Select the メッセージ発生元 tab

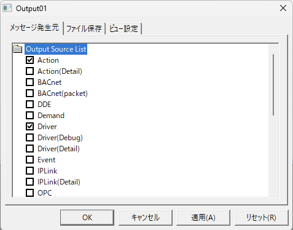34,28
